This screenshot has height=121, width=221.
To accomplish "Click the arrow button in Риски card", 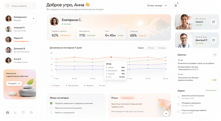I will tap(166, 113).
